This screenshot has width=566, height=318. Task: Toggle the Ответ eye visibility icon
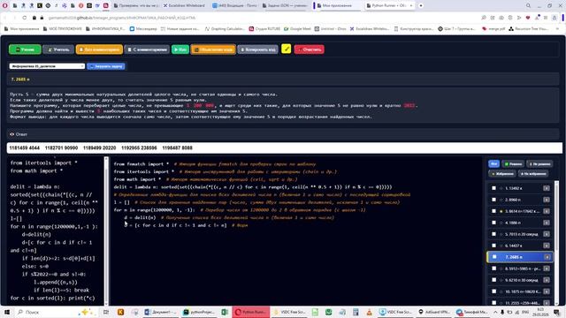[x=11, y=134]
